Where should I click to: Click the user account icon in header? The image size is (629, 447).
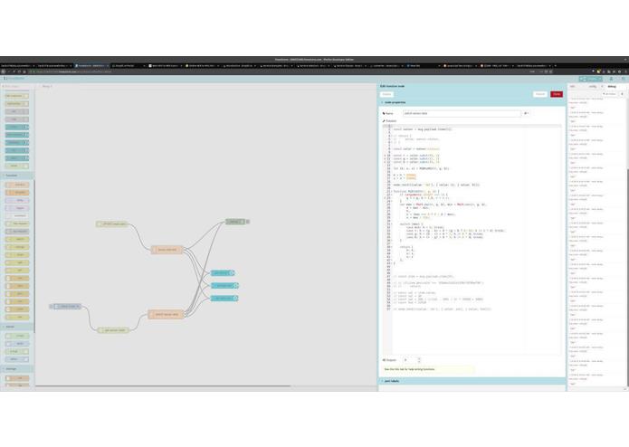coord(611,79)
